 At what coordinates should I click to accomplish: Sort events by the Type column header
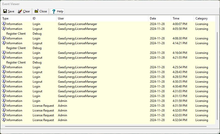point(16,18)
